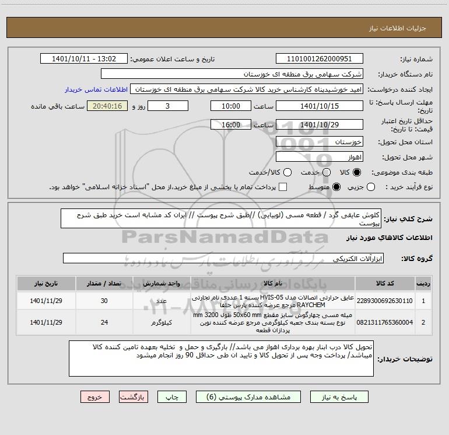This screenshot has height=435, width=449.
Task: Click the بازگشت back button
Action: [x=134, y=397]
